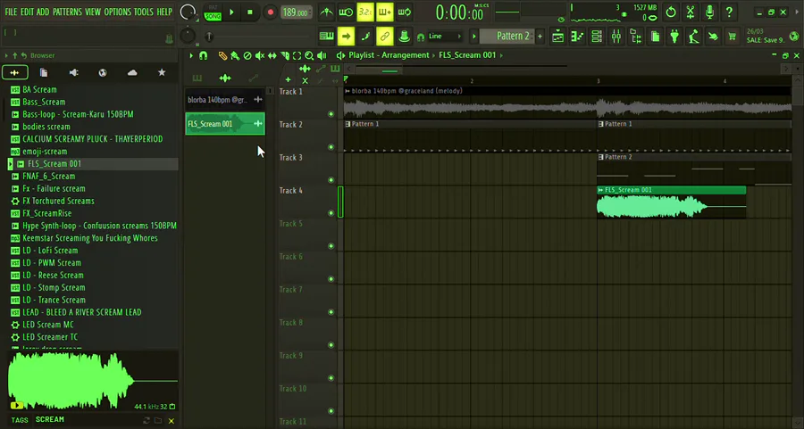This screenshot has height=429, width=804.
Task: Open the tempo tapper icon
Action: pos(694,37)
